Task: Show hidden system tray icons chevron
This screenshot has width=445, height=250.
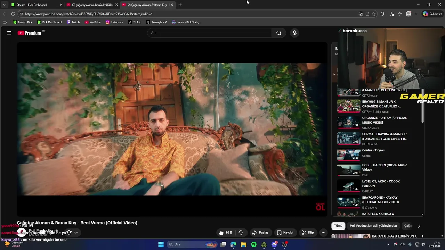Action: (x=388, y=244)
